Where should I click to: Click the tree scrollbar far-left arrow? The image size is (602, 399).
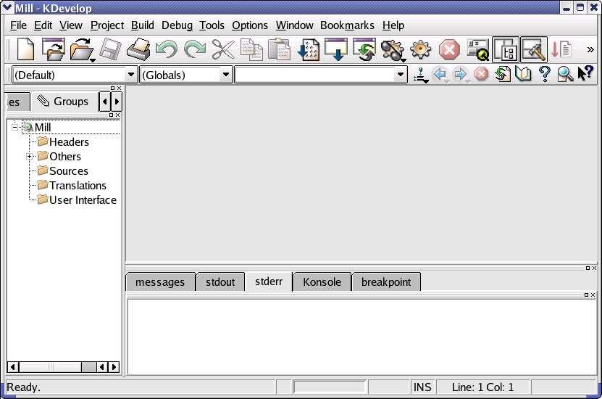(13, 367)
